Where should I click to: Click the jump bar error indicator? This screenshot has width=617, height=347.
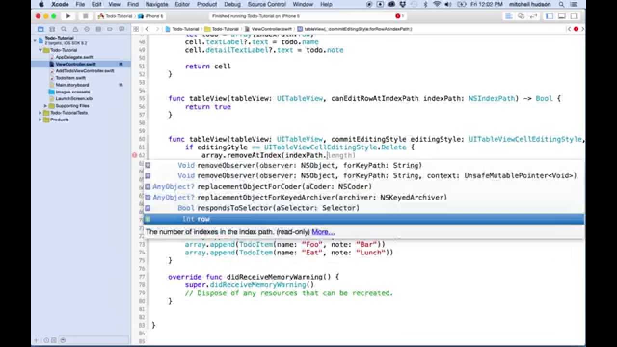576,29
